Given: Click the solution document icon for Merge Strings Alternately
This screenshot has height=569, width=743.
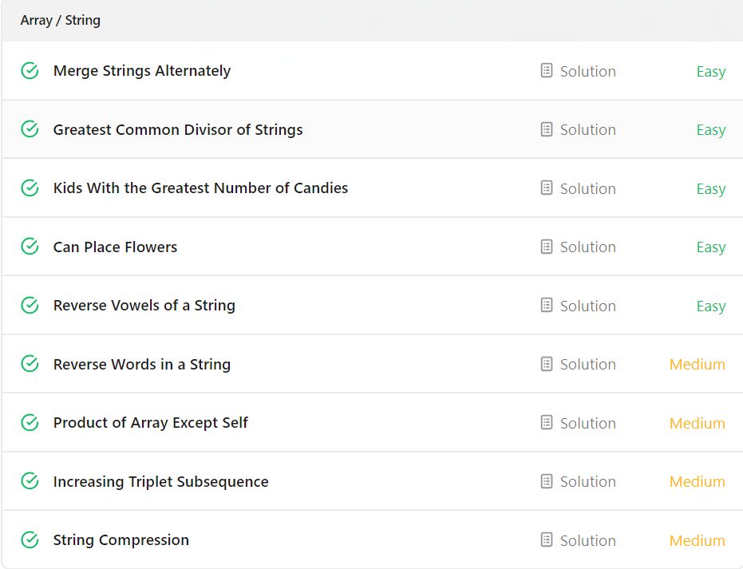Looking at the screenshot, I should point(547,70).
